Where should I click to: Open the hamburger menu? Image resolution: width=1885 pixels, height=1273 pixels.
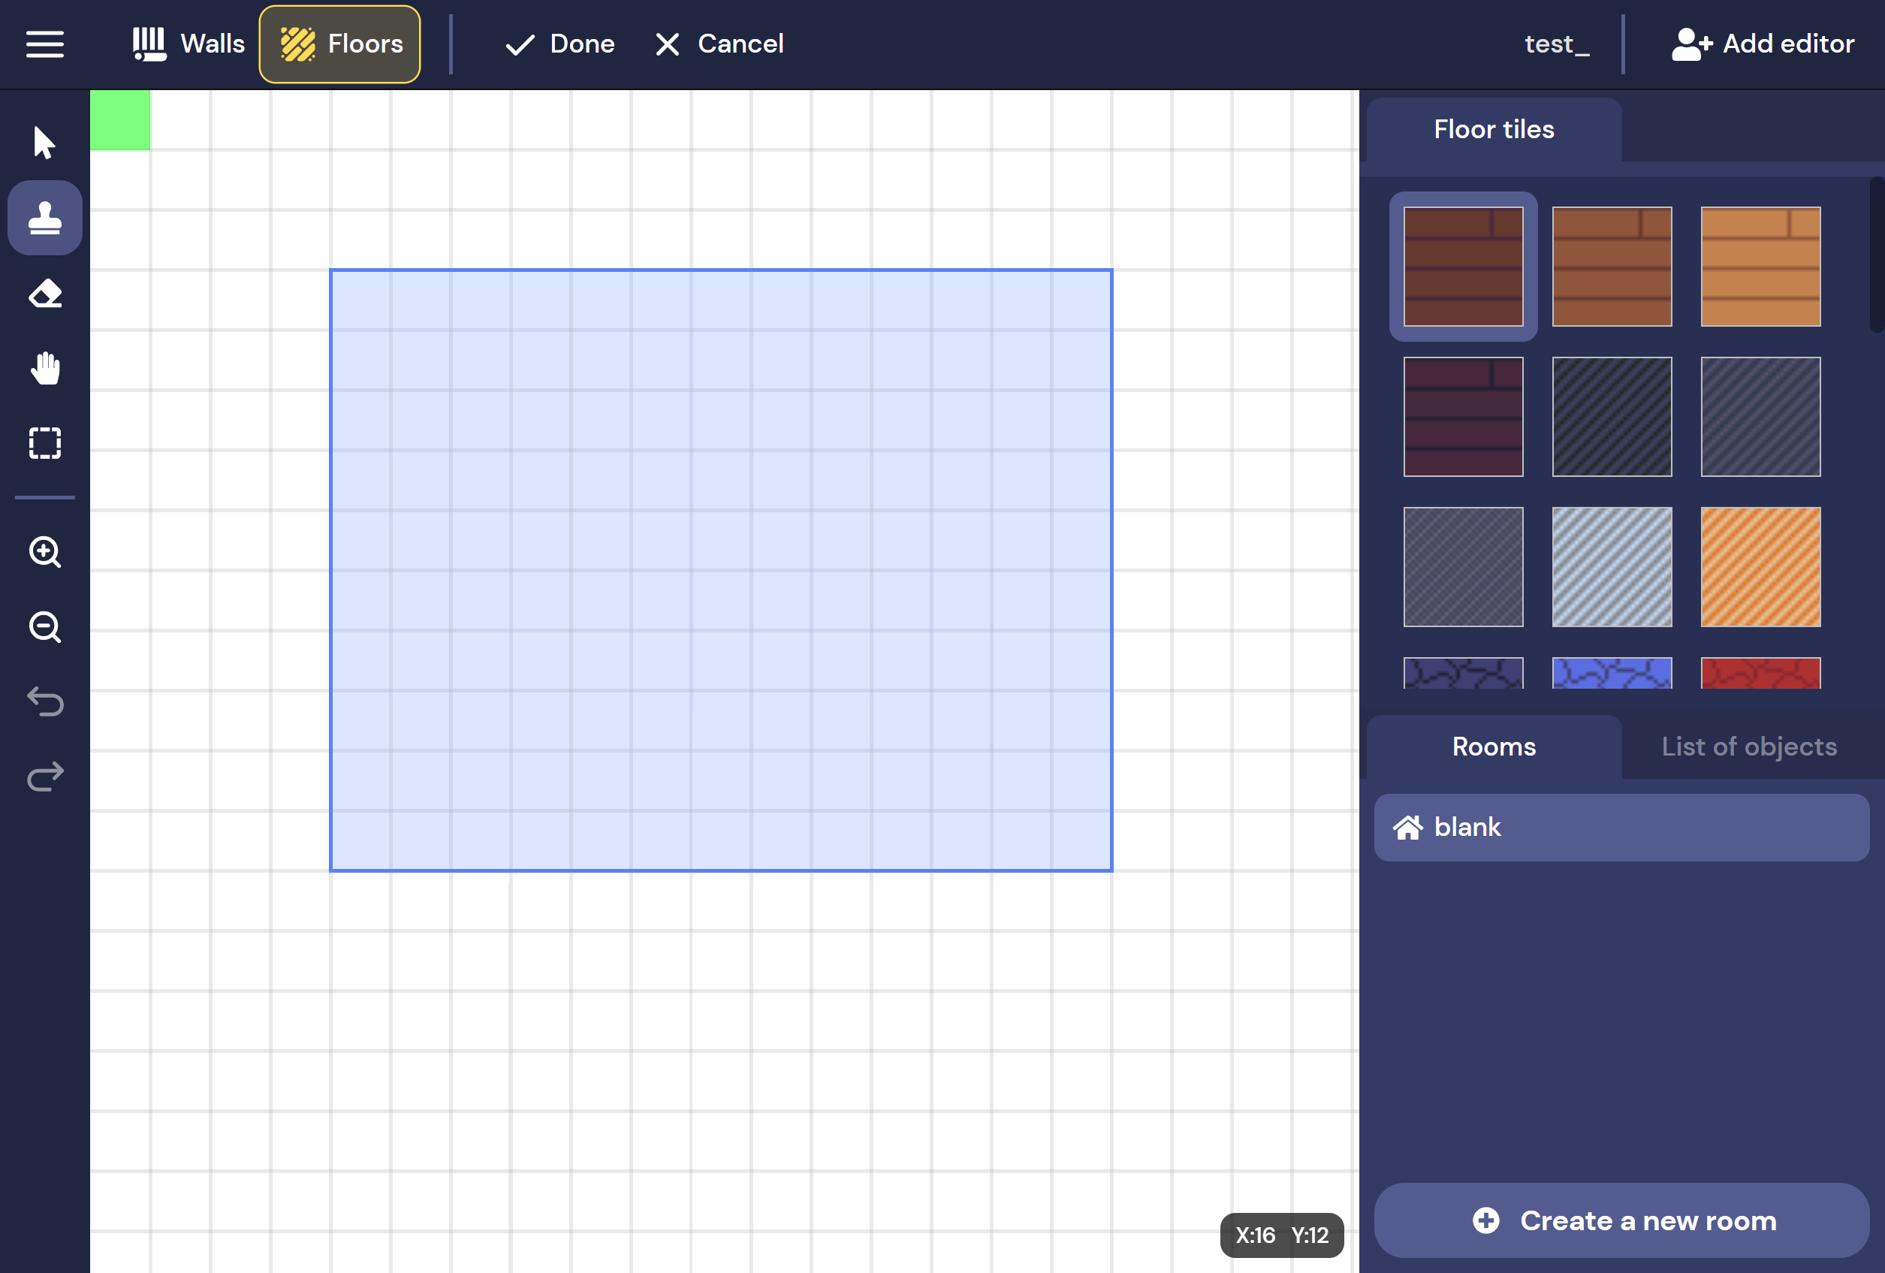[44, 44]
